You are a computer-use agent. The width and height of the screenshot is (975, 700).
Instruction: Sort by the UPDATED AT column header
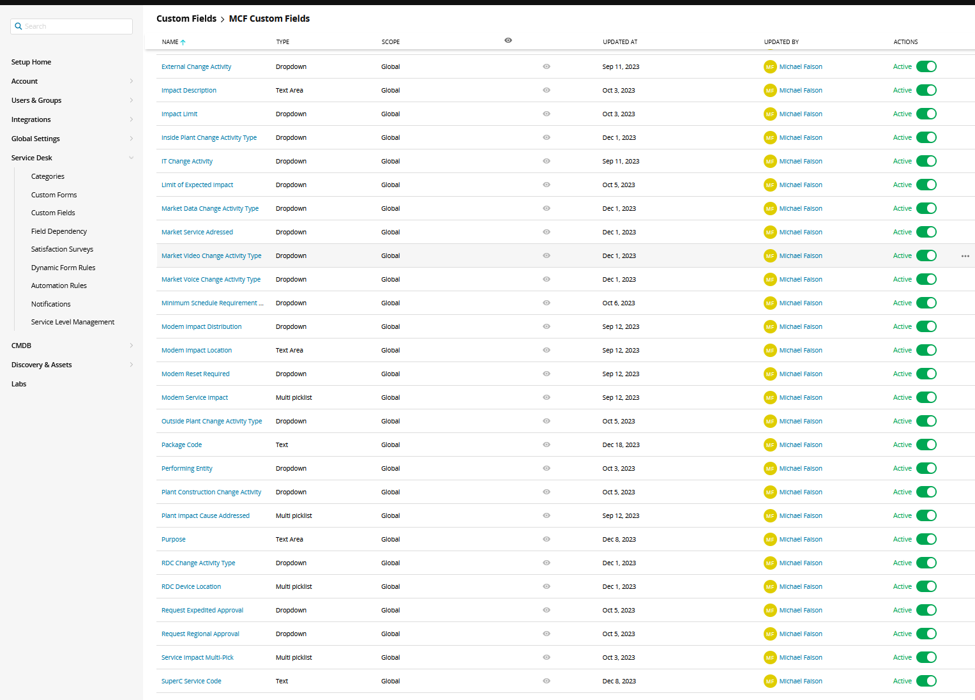(620, 42)
